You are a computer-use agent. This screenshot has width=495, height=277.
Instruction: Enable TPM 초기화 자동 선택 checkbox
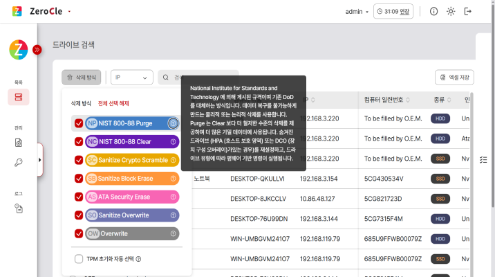(x=79, y=259)
